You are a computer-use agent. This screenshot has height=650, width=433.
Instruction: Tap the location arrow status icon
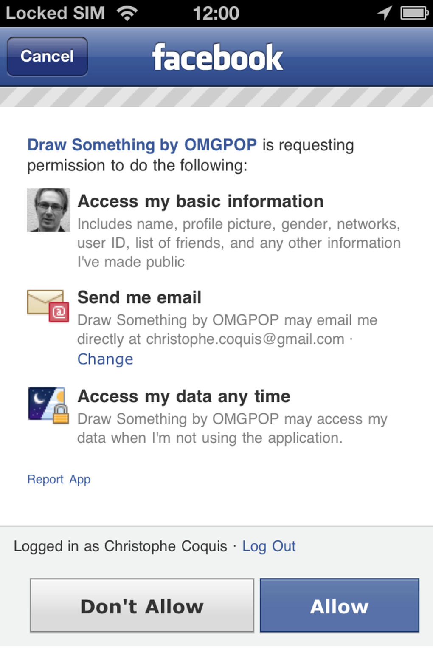pos(385,13)
